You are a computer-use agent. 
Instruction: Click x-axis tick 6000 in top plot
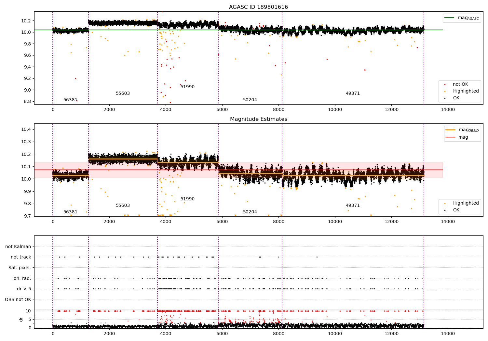(x=222, y=110)
